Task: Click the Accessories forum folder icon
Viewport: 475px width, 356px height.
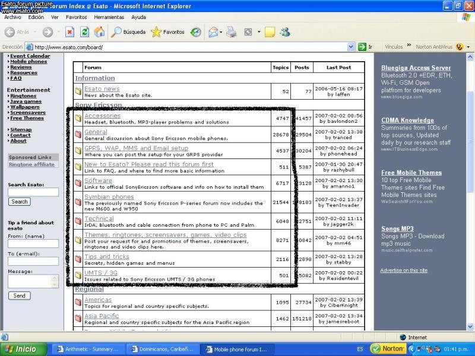Action: click(x=78, y=118)
